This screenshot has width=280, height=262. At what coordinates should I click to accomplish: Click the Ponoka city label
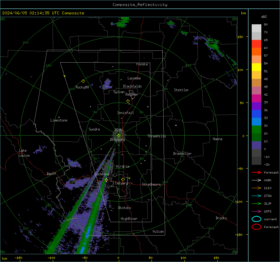tap(142, 64)
